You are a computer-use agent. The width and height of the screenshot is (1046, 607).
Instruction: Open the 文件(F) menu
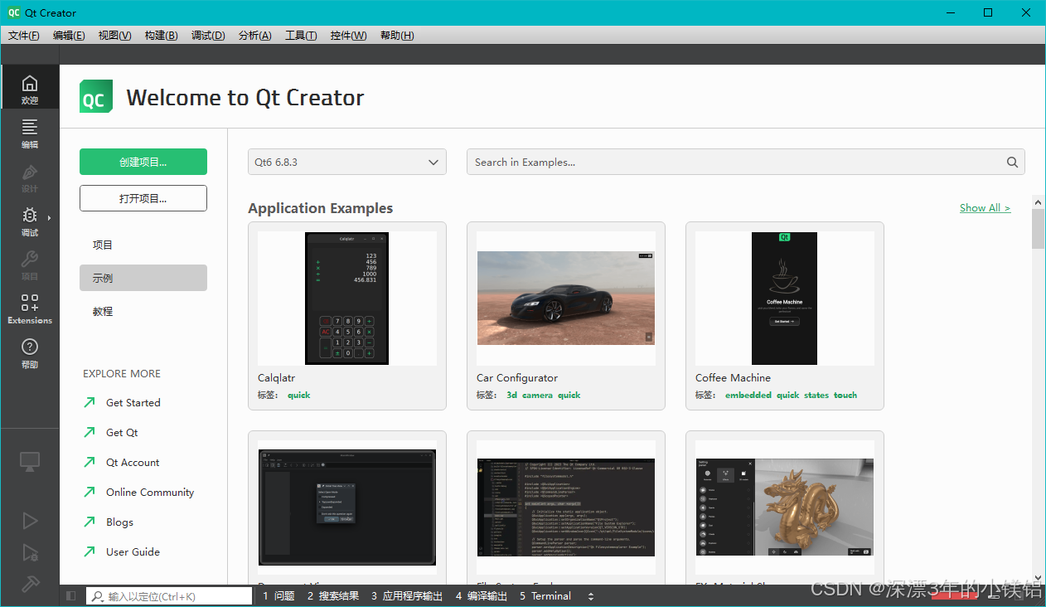(23, 35)
